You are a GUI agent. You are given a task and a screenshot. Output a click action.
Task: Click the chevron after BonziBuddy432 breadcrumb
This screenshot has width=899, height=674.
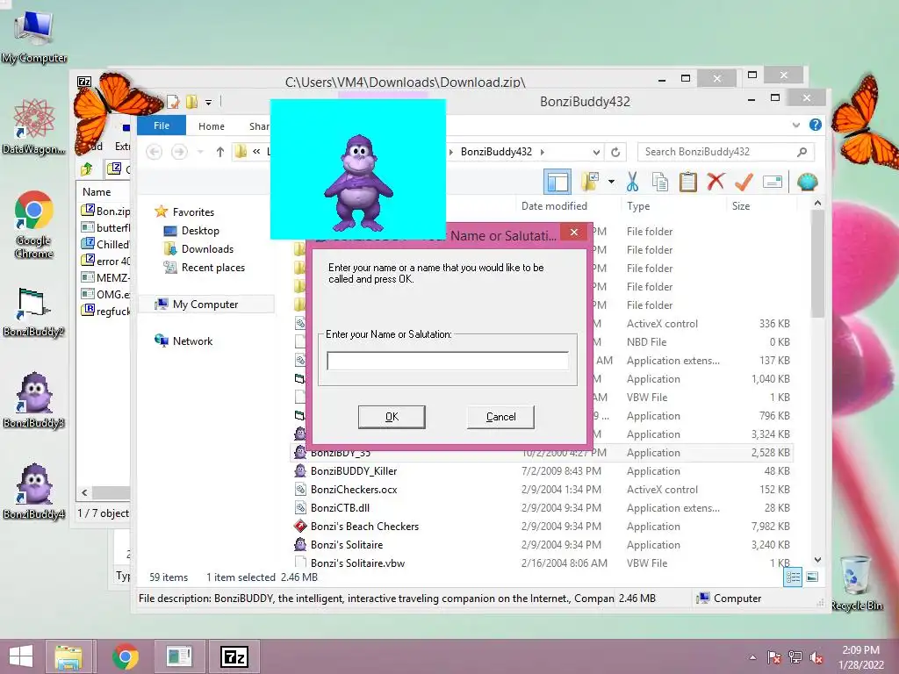click(x=542, y=152)
